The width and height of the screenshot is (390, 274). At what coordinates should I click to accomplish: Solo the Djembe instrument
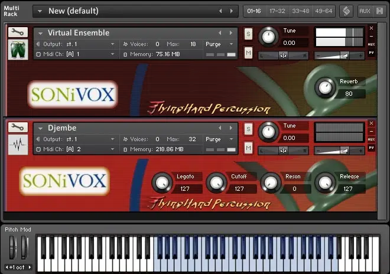(248, 129)
